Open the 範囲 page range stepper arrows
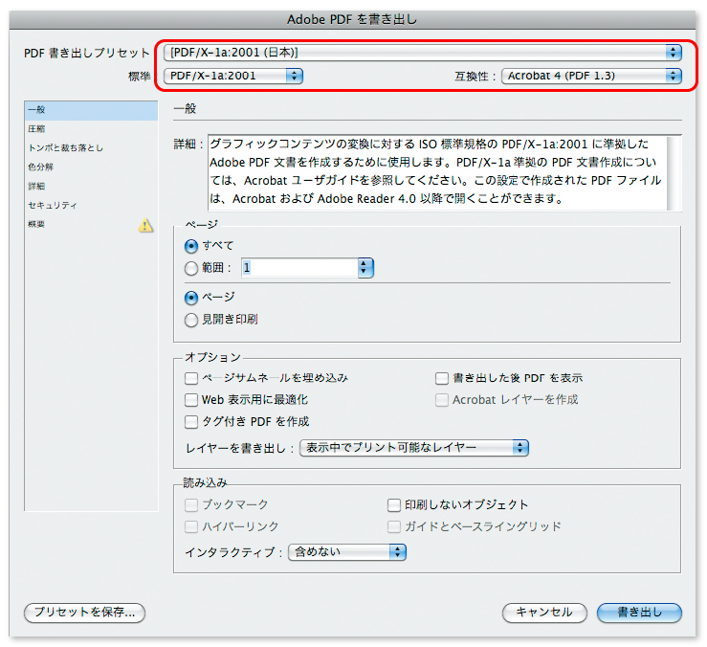This screenshot has width=707, height=647. pyautogui.click(x=365, y=268)
